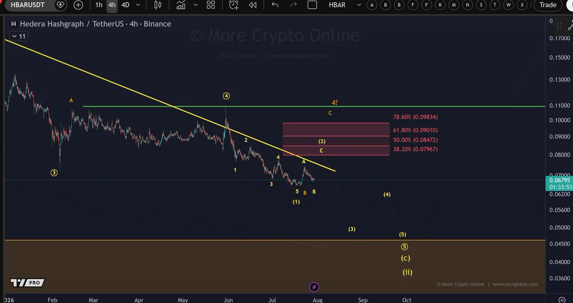This screenshot has height=303, width=573.
Task: Open the layout setup square icon
Action: coord(312,5)
